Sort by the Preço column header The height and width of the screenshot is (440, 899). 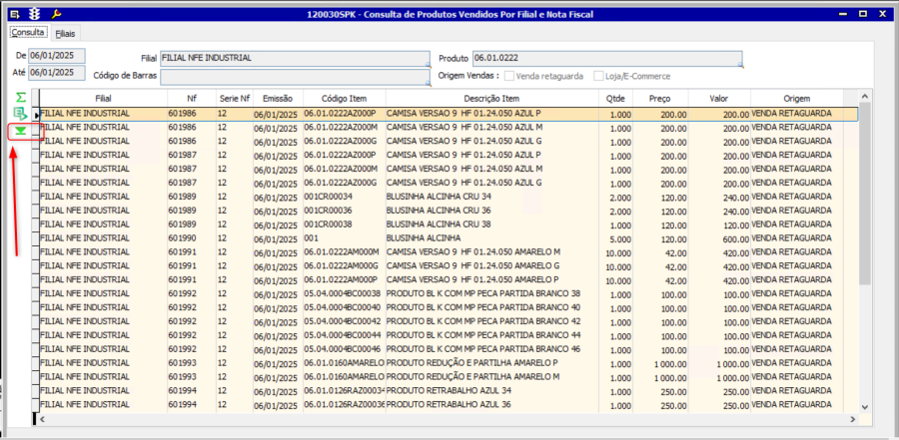coord(660,99)
